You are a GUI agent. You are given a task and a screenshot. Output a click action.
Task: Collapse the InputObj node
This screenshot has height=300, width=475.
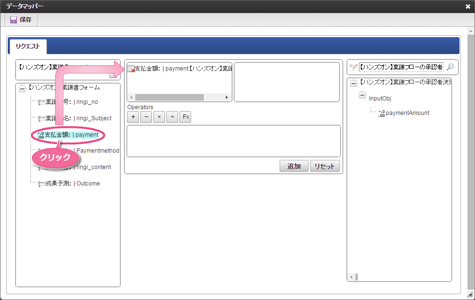pyautogui.click(x=362, y=95)
